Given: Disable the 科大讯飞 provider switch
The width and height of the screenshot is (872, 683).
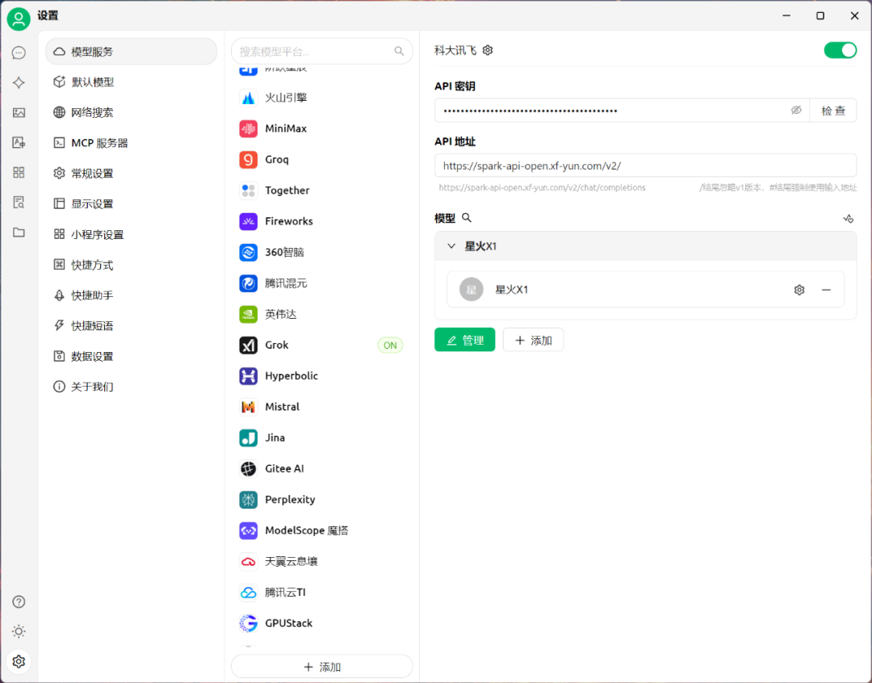Looking at the screenshot, I should (840, 50).
